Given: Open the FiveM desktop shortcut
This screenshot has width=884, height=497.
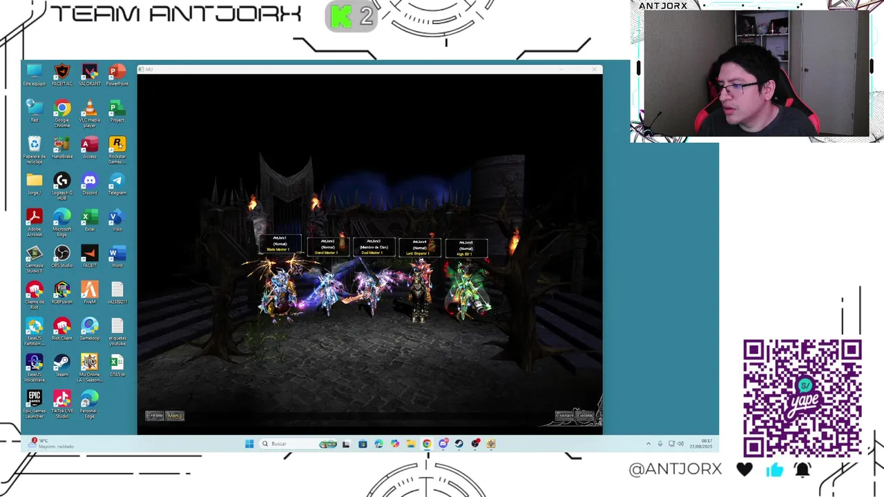Looking at the screenshot, I should [90, 293].
